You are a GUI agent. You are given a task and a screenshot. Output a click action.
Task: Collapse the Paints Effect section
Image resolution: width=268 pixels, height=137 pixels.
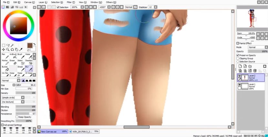(x=238, y=43)
